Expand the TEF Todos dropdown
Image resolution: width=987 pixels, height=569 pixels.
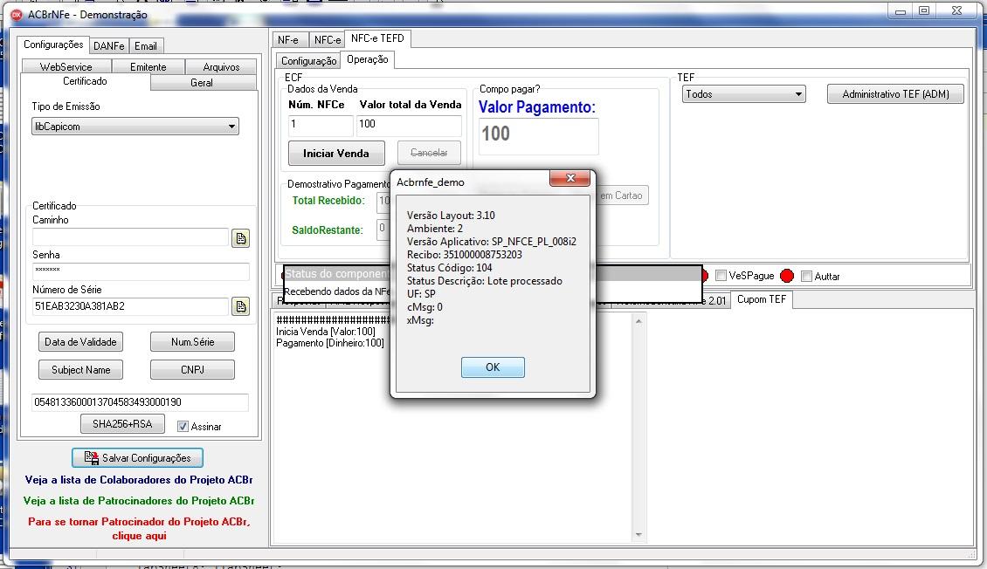click(x=743, y=94)
